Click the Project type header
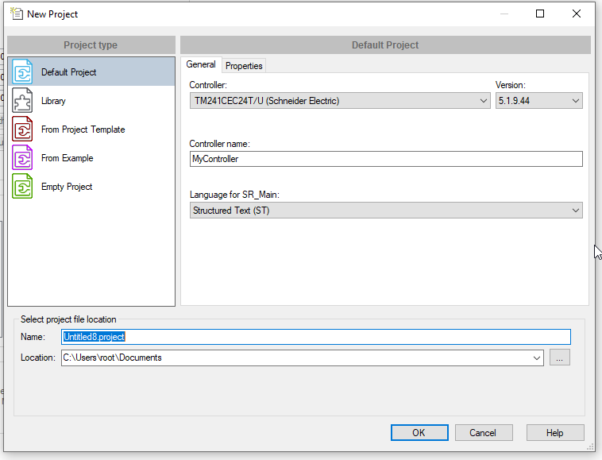Screen dimensions: 602x460 pyautogui.click(x=91, y=45)
